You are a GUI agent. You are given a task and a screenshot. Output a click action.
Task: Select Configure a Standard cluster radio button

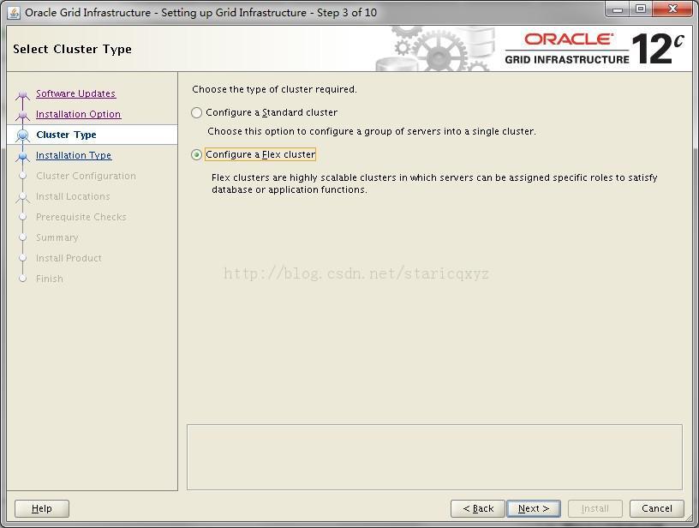point(197,113)
